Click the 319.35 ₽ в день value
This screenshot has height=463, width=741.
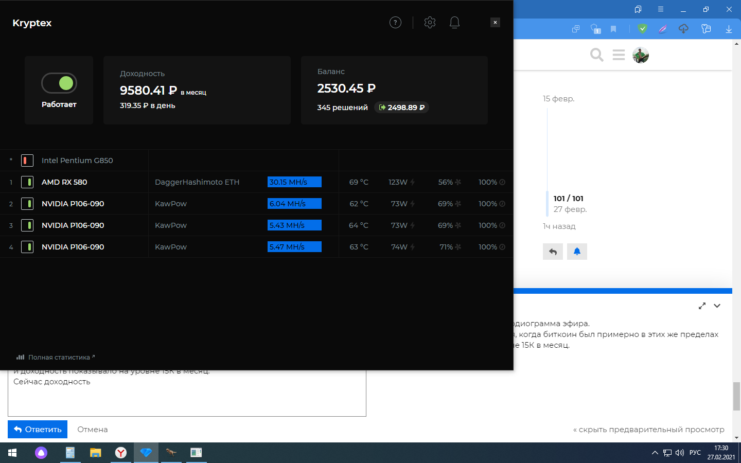click(148, 105)
